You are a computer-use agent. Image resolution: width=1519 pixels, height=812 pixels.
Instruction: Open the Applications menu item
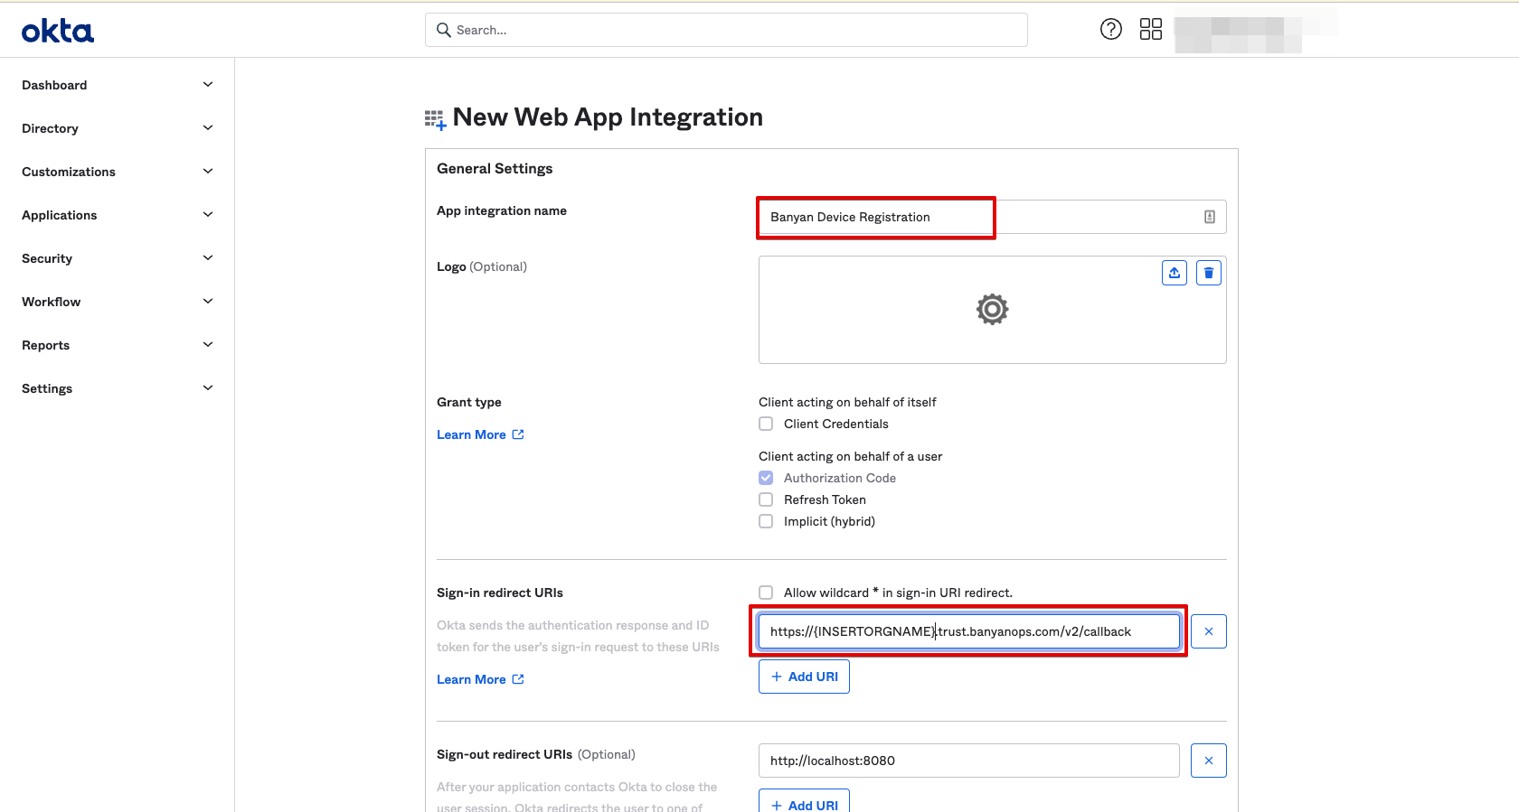[x=60, y=215]
